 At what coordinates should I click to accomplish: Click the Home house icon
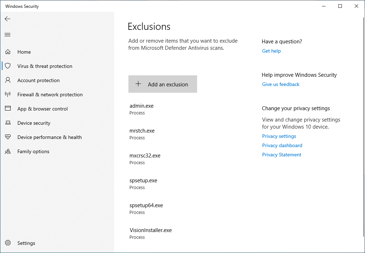8,52
